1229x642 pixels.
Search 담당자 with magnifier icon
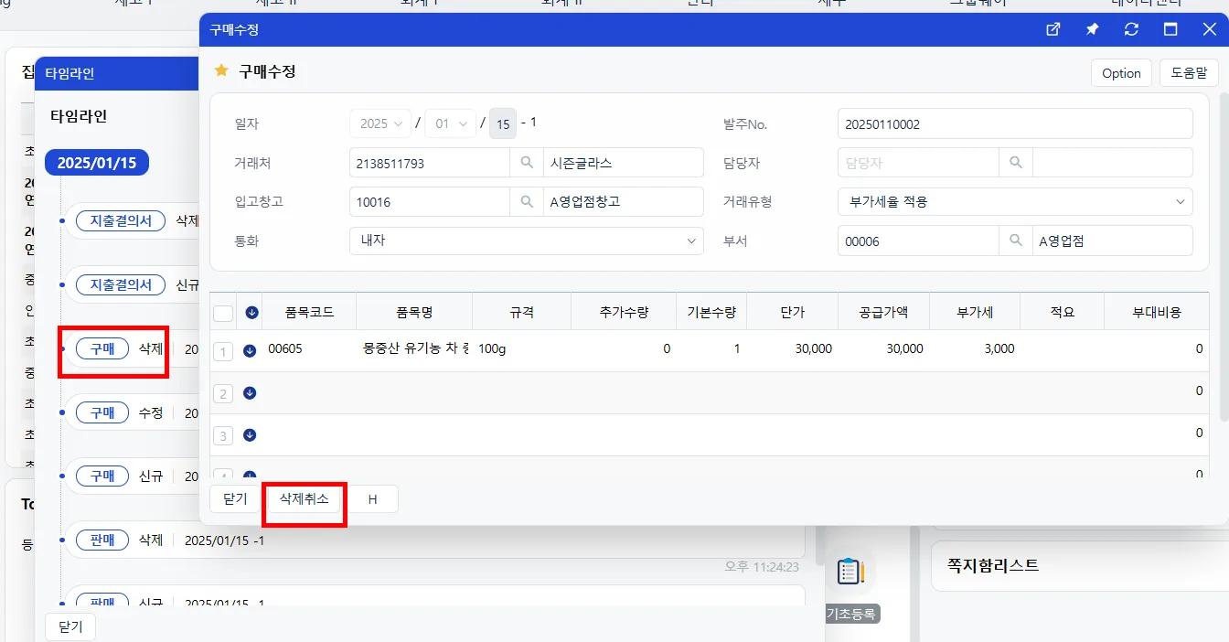[x=1015, y=163]
